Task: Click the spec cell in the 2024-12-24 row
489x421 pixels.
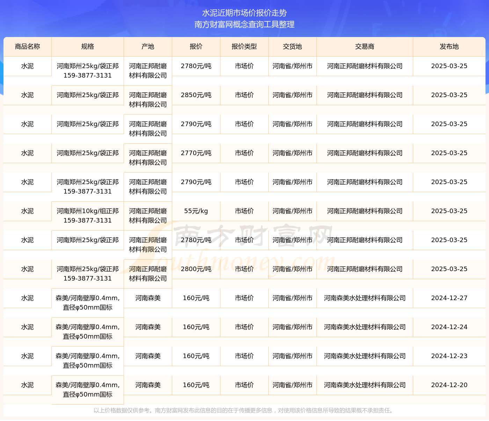Action: pyautogui.click(x=88, y=332)
